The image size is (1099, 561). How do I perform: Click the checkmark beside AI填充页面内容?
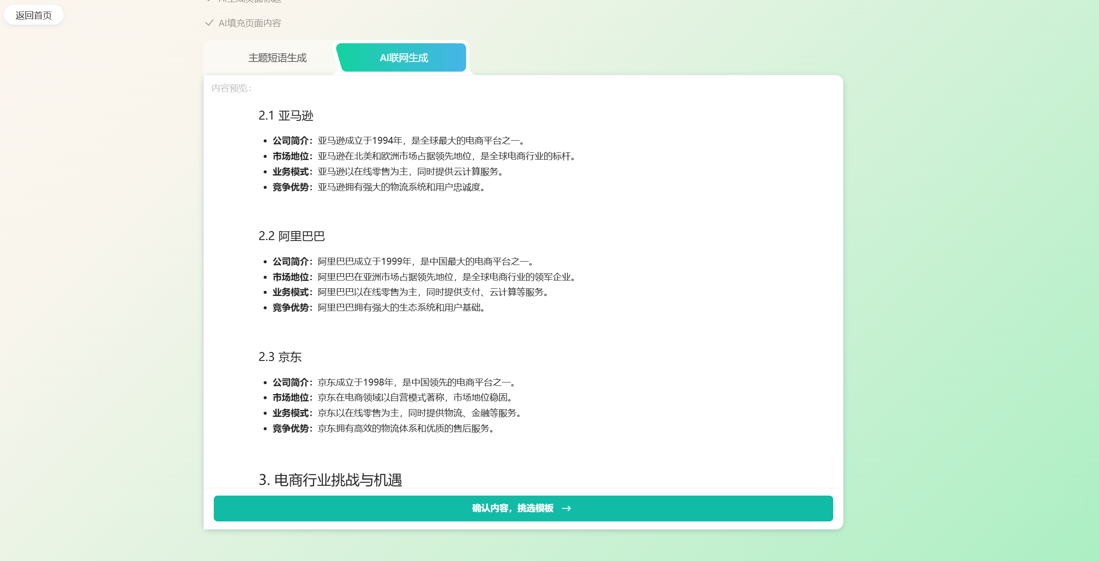click(x=209, y=23)
